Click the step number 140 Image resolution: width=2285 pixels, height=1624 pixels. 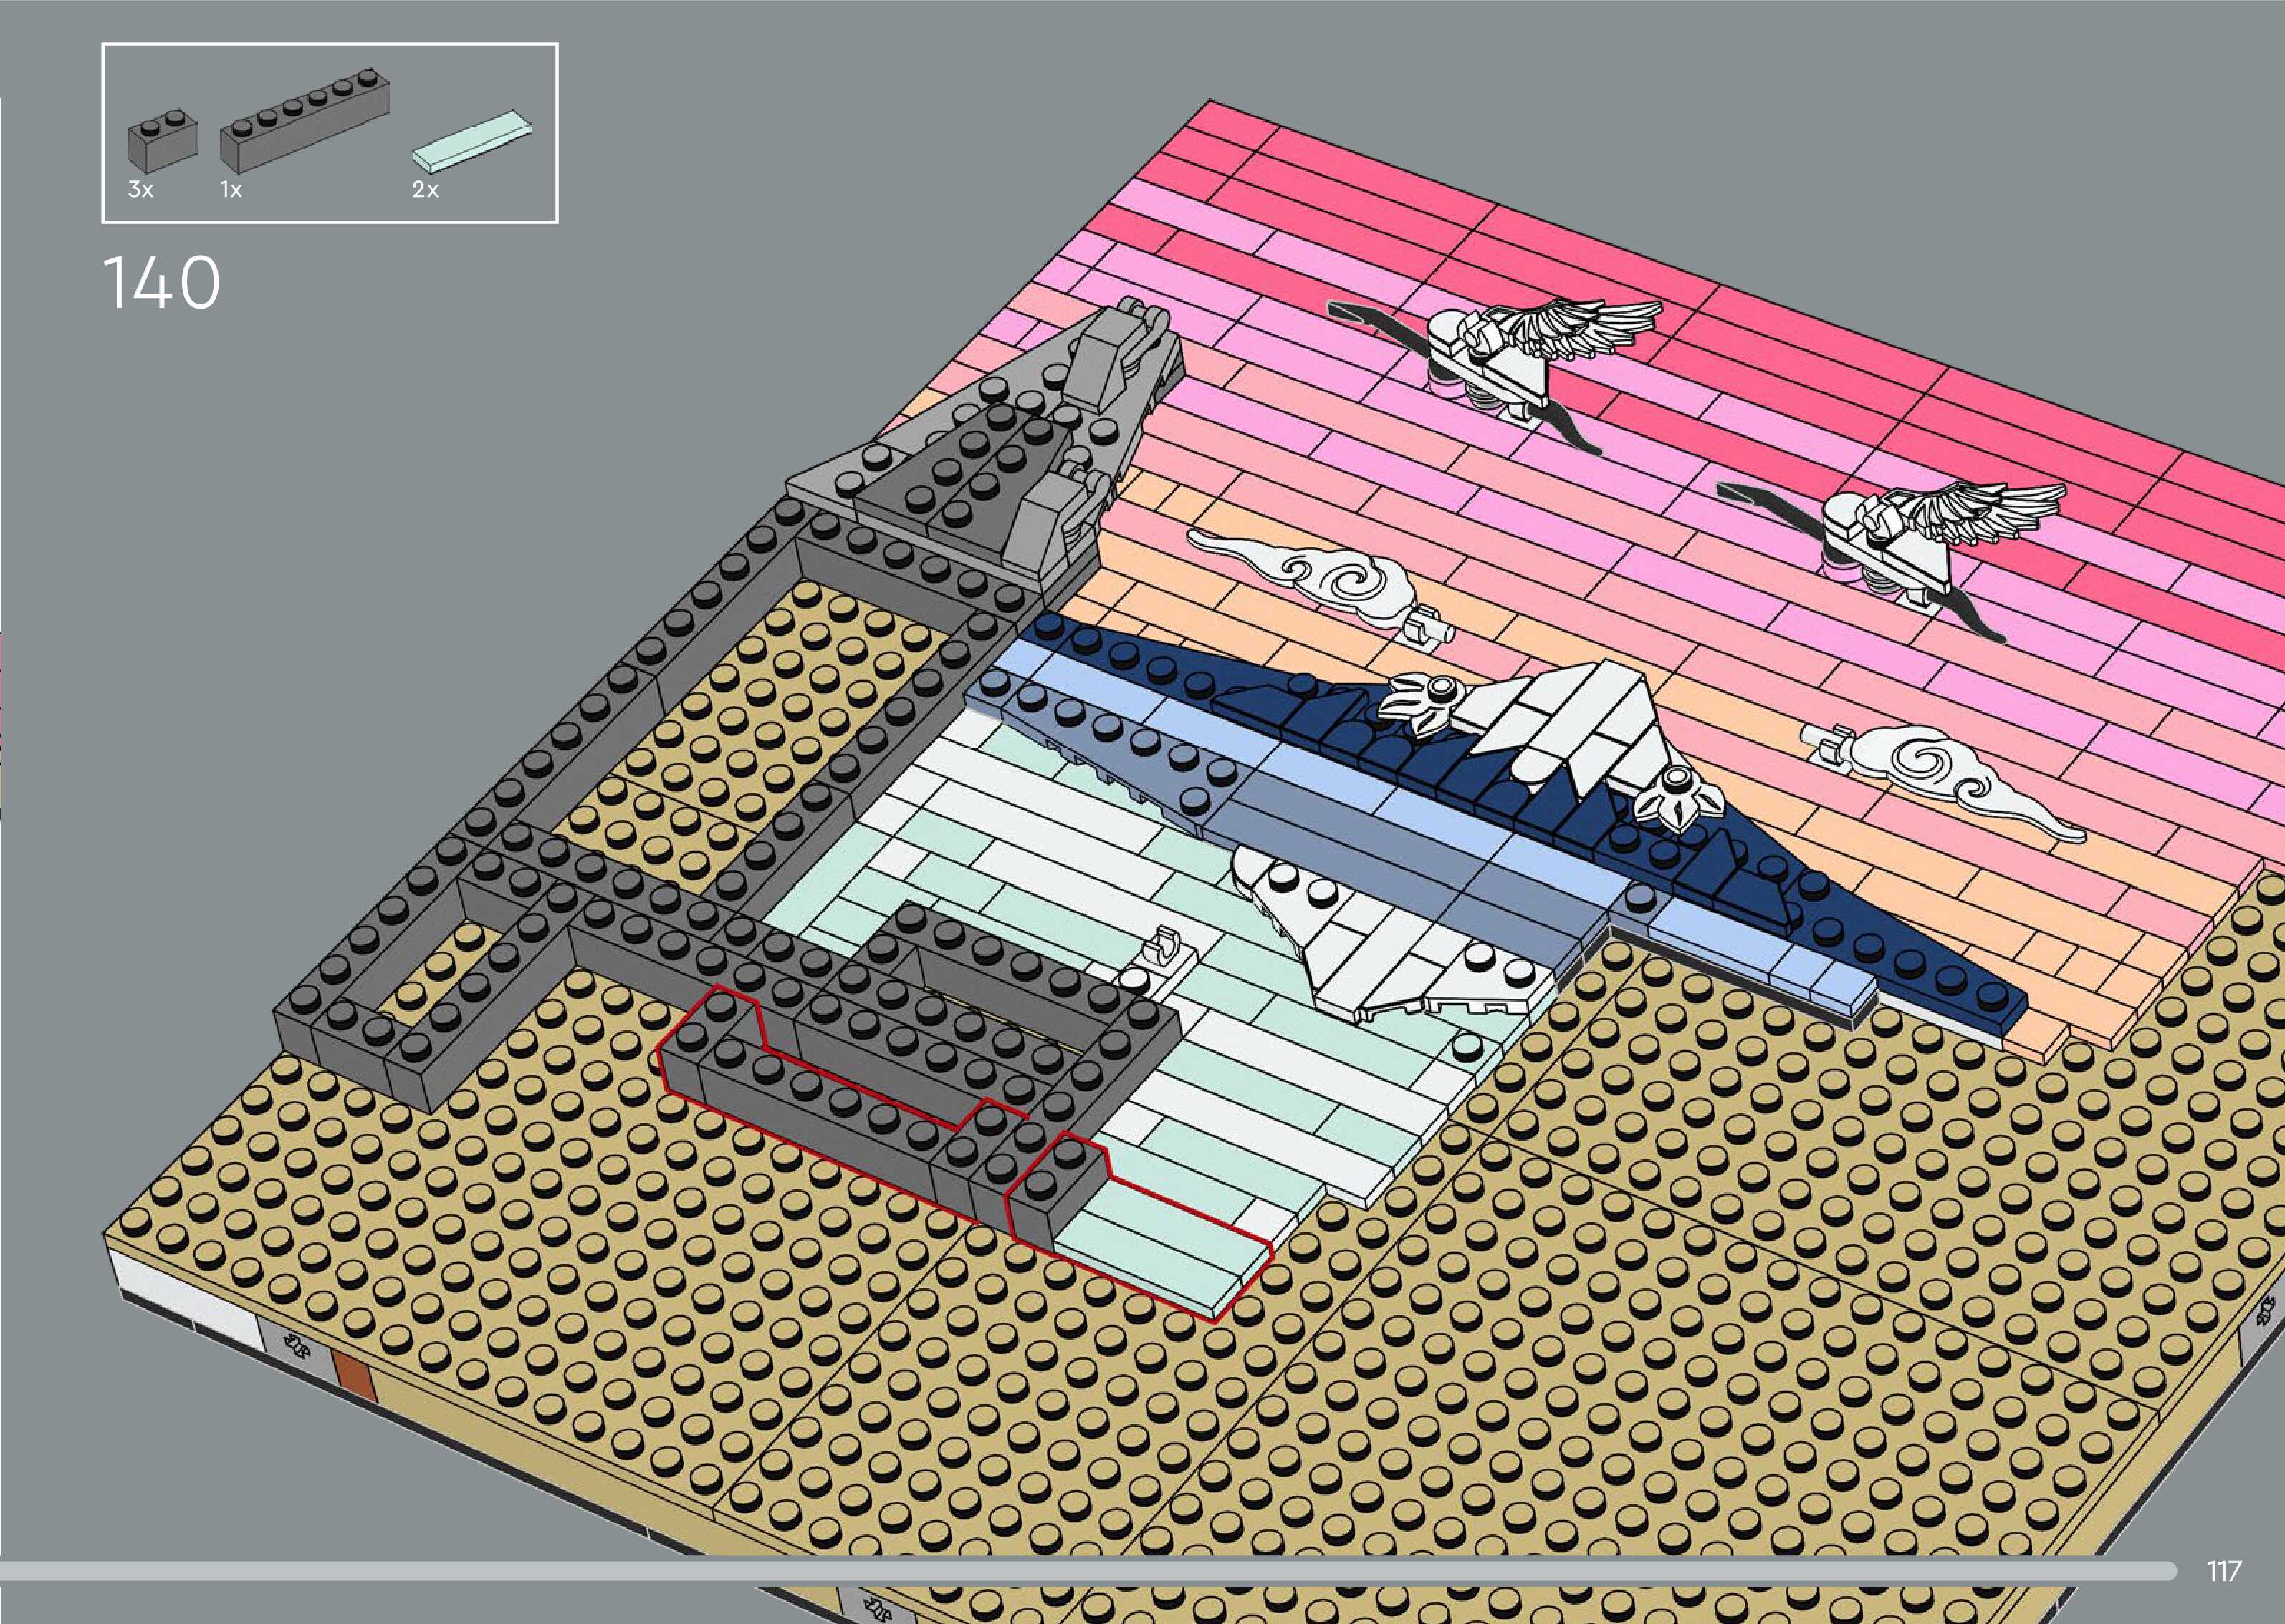pyautogui.click(x=161, y=283)
